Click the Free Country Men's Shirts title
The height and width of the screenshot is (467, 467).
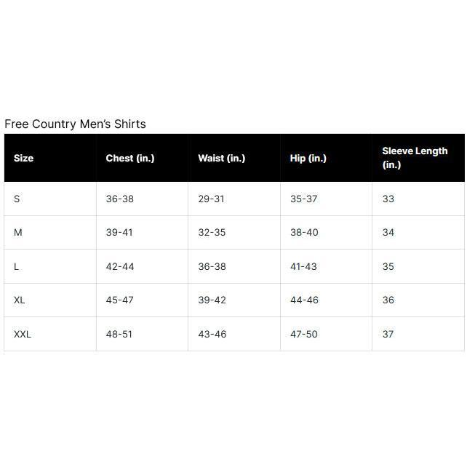pyautogui.click(x=75, y=124)
